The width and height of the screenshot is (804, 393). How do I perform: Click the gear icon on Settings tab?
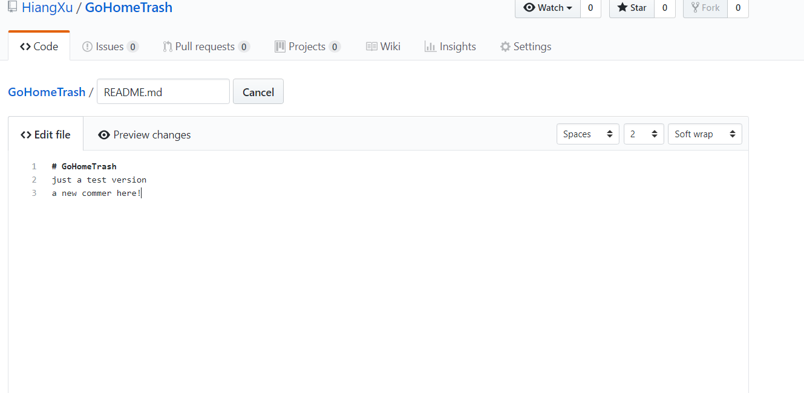click(505, 47)
